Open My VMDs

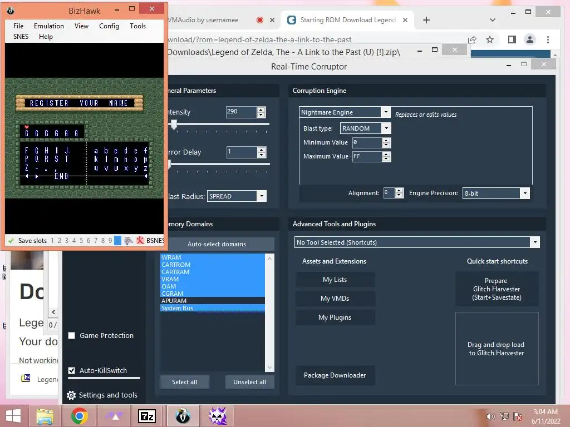tap(335, 299)
